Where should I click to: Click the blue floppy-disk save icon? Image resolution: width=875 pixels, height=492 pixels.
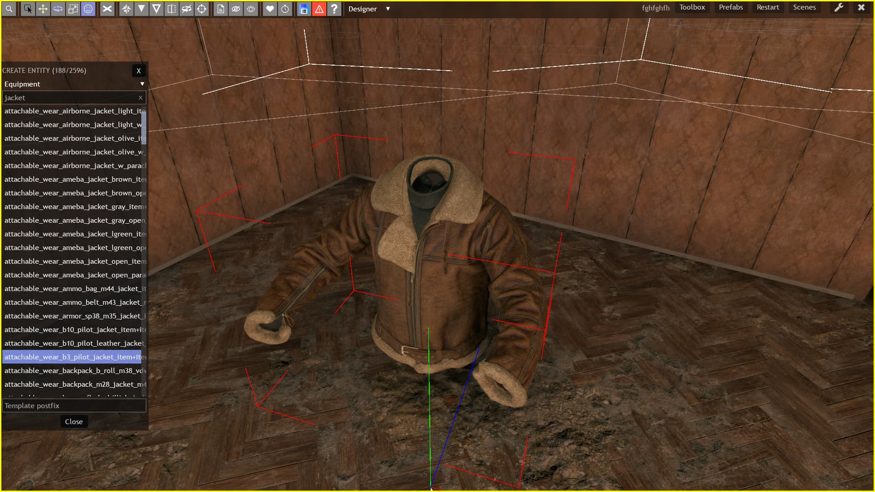[x=304, y=9]
